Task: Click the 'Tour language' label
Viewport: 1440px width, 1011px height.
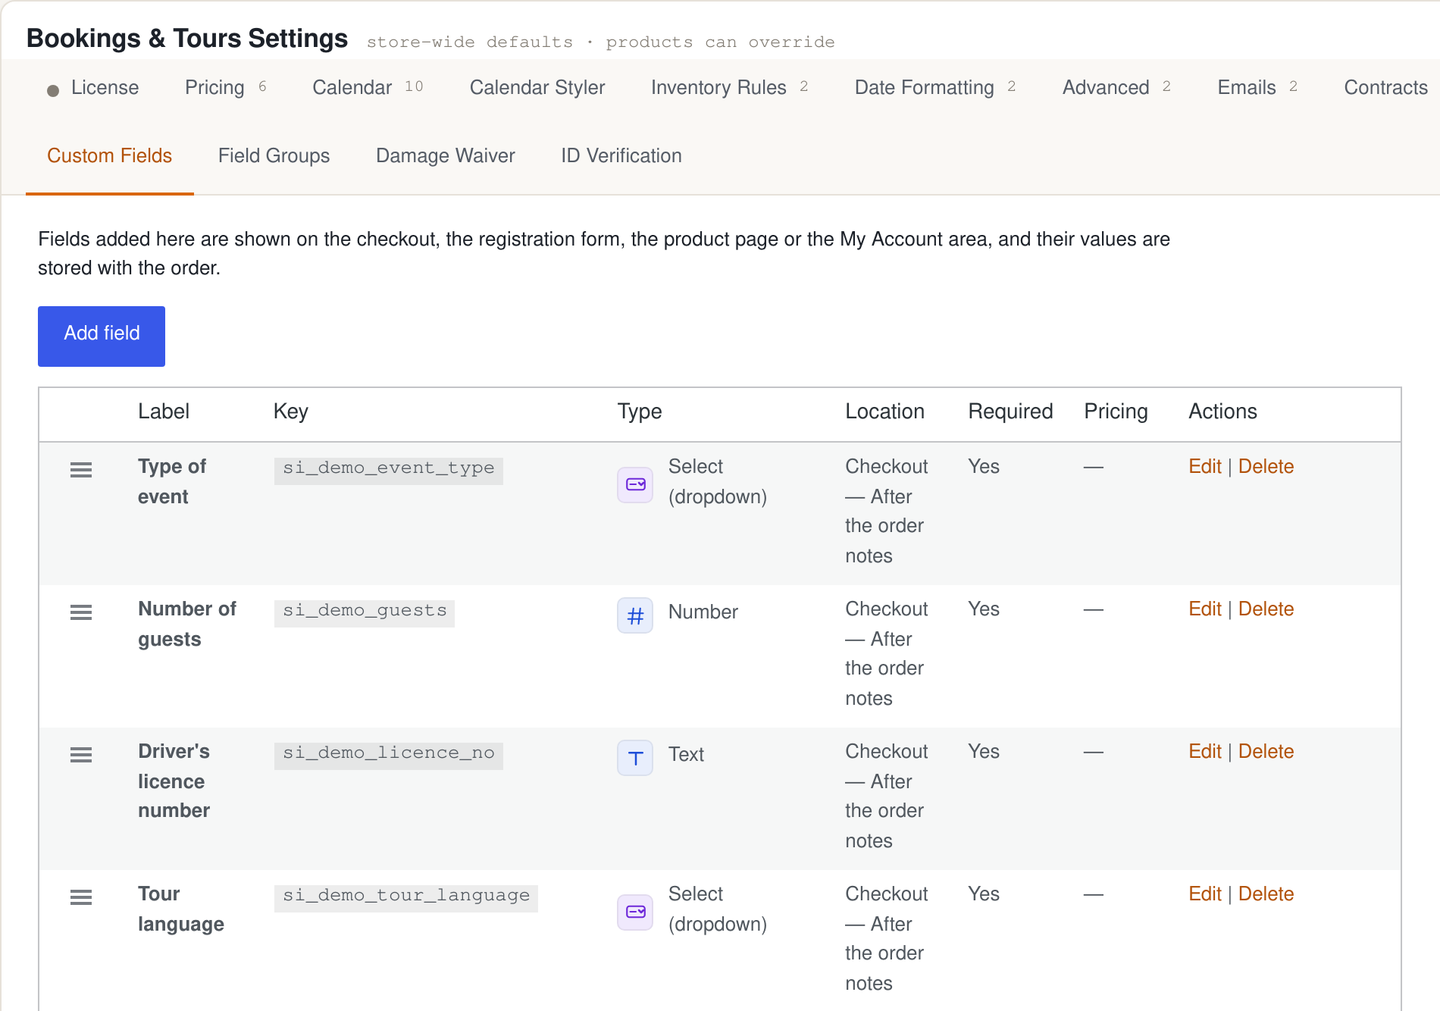Action: pos(181,909)
